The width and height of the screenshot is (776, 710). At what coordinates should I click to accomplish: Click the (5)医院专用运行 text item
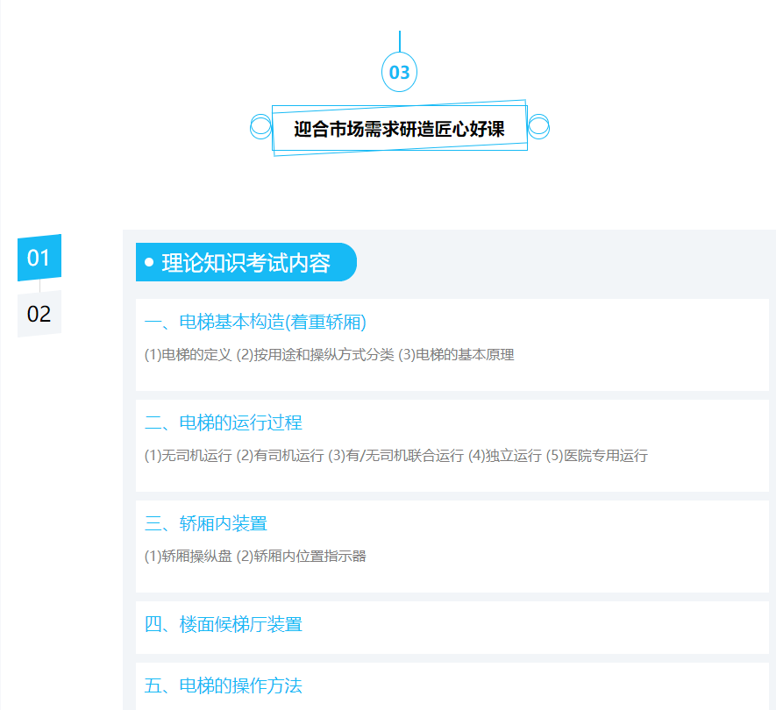(596, 456)
